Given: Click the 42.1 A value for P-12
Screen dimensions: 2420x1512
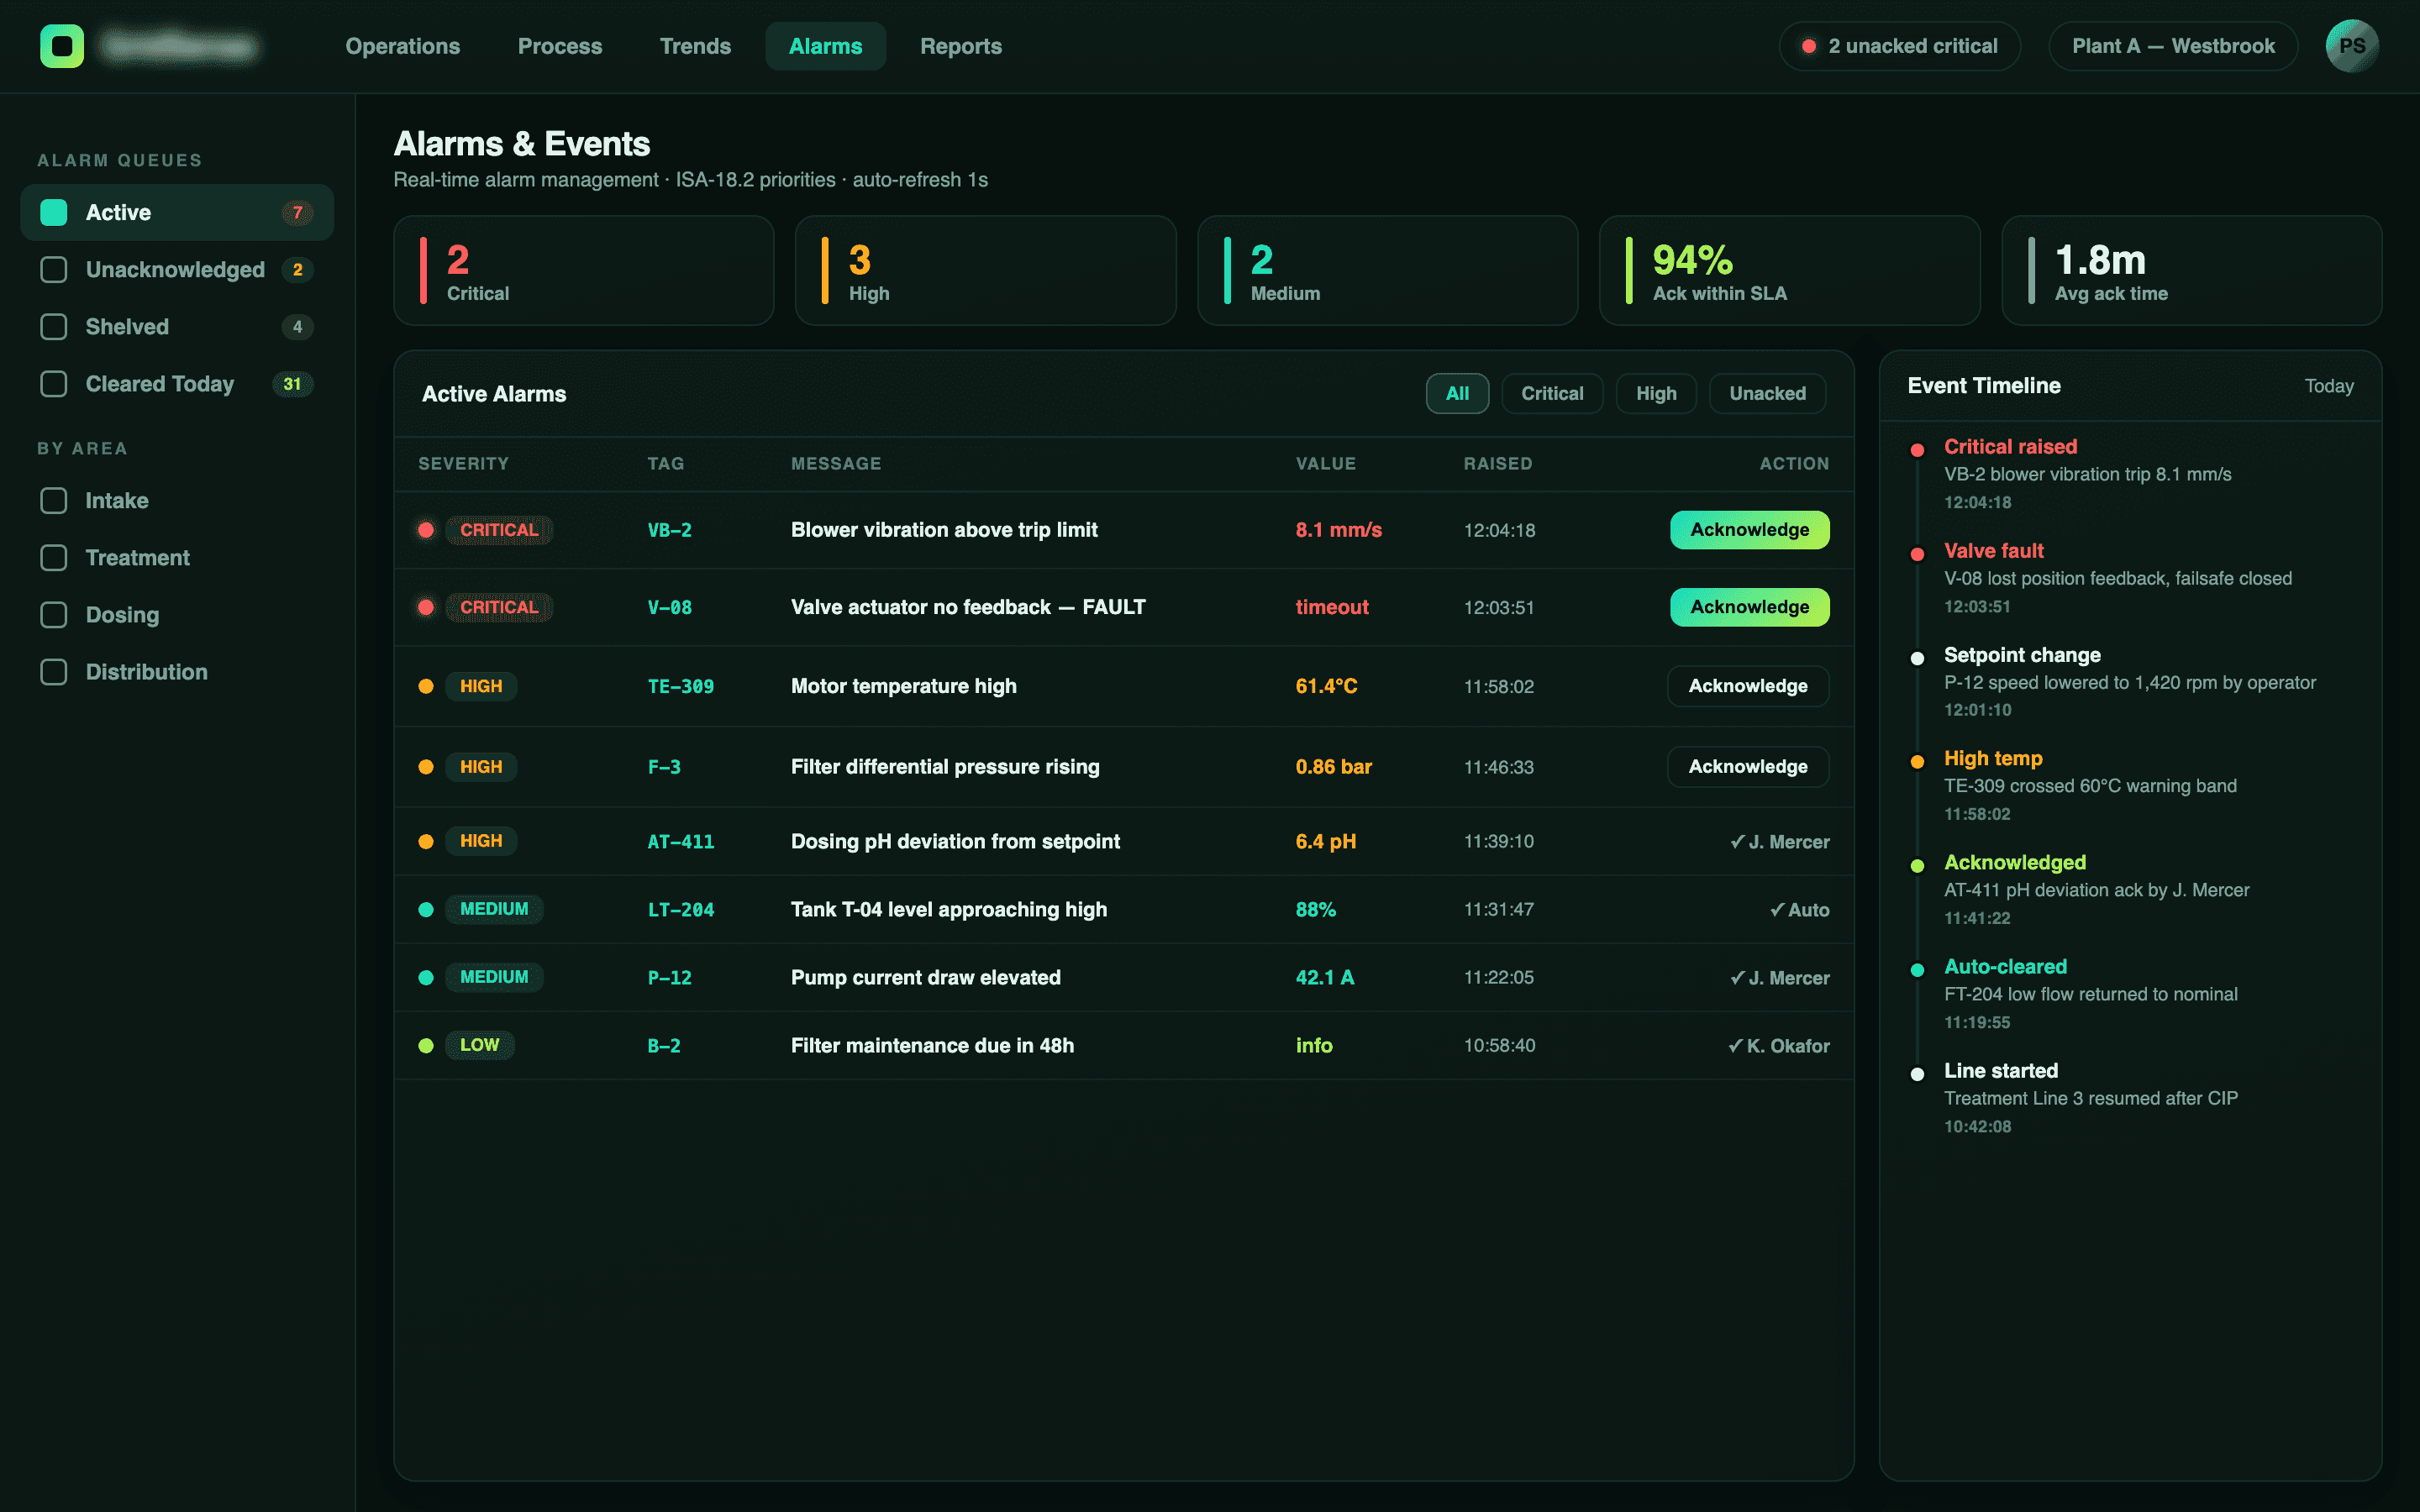Looking at the screenshot, I should coord(1325,978).
